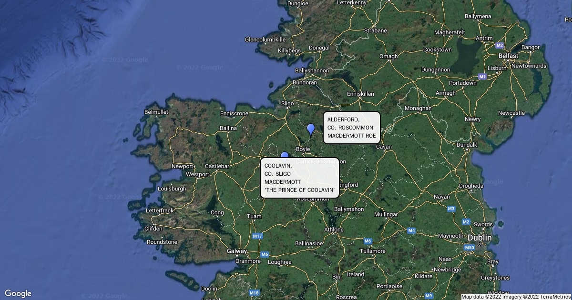Viewport: 572px width, 300px height.
Task: Select the Alderford Co. Roscommon info label
Action: tap(352, 128)
